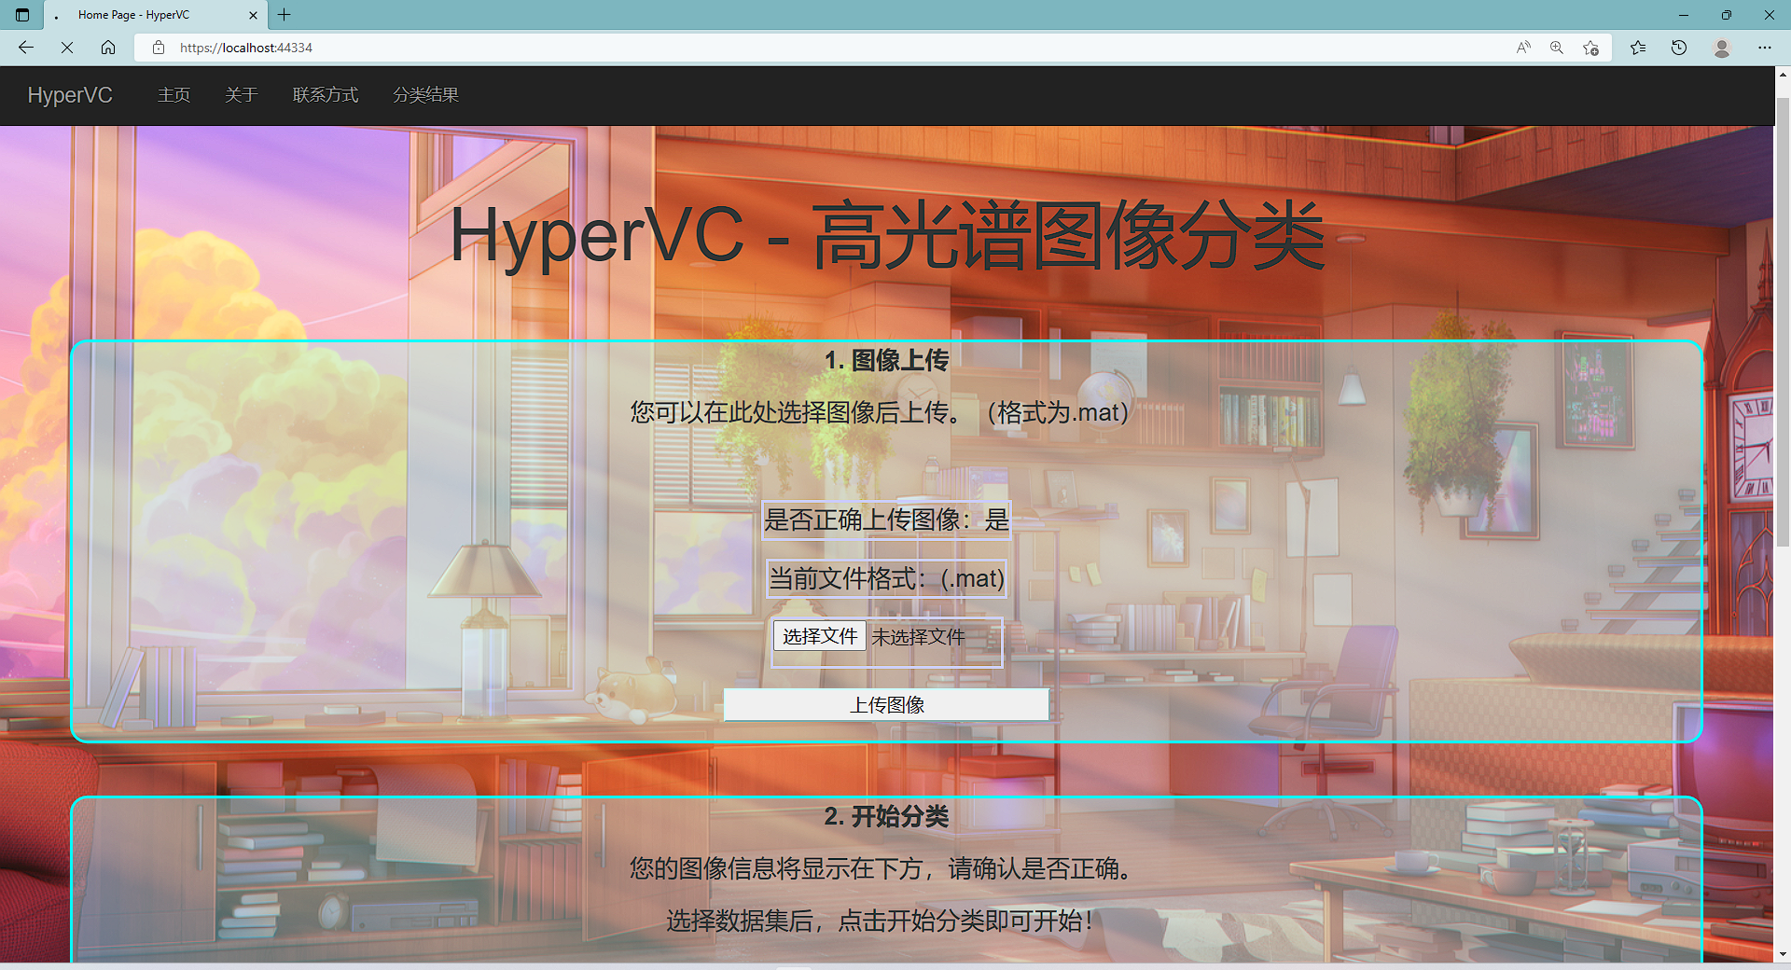Open the user profile icon
This screenshot has width=1791, height=970.
pos(1722,48)
